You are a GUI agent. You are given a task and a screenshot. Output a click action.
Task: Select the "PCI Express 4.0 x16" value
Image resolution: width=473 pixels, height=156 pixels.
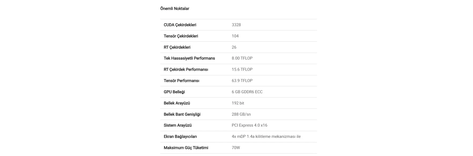pyautogui.click(x=249, y=125)
